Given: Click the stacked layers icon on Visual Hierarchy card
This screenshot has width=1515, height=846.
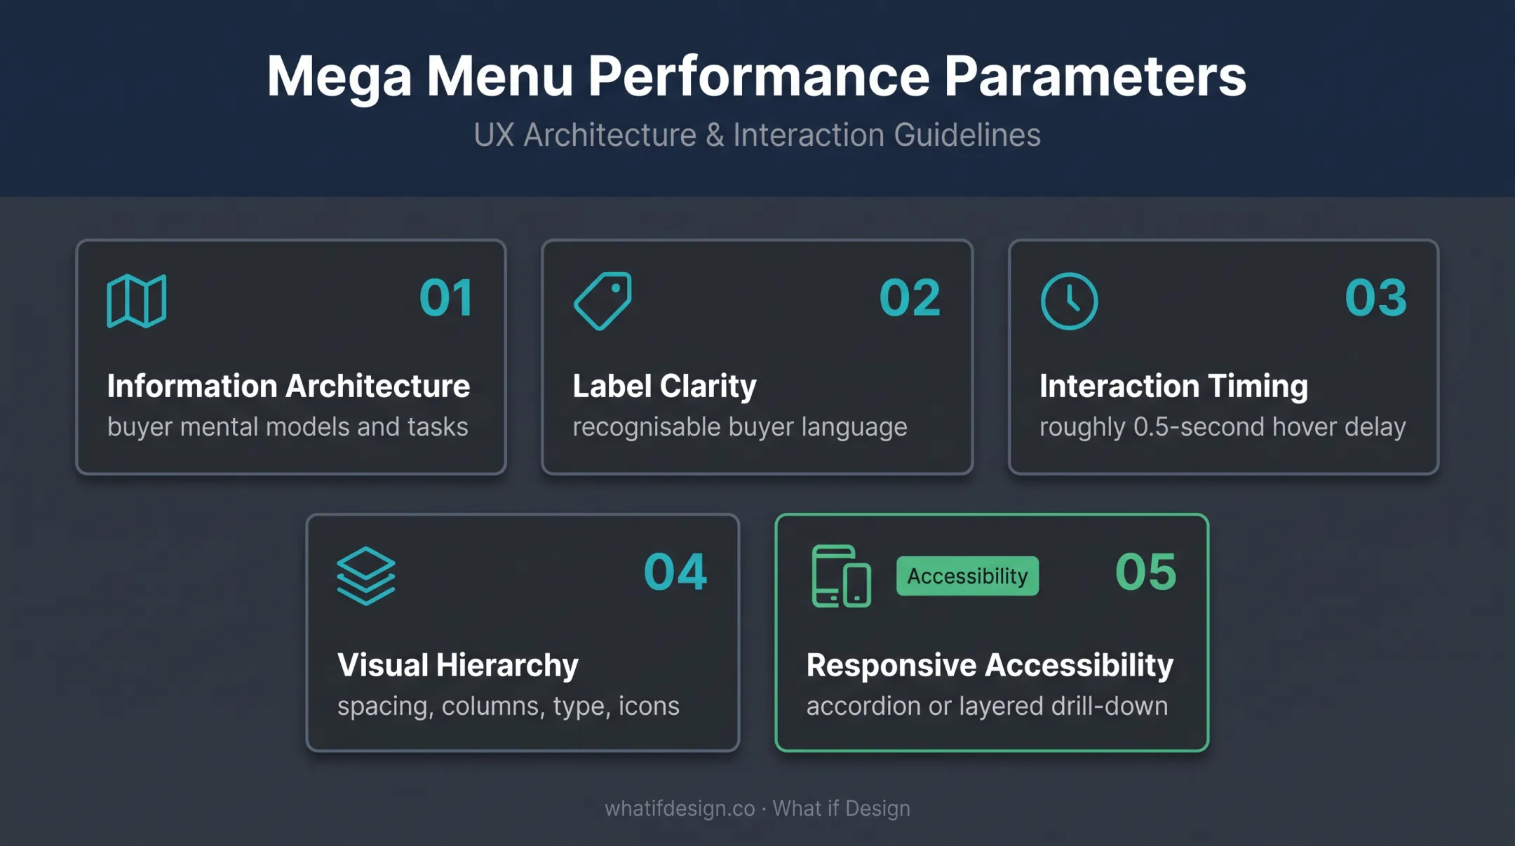Looking at the screenshot, I should (x=366, y=576).
